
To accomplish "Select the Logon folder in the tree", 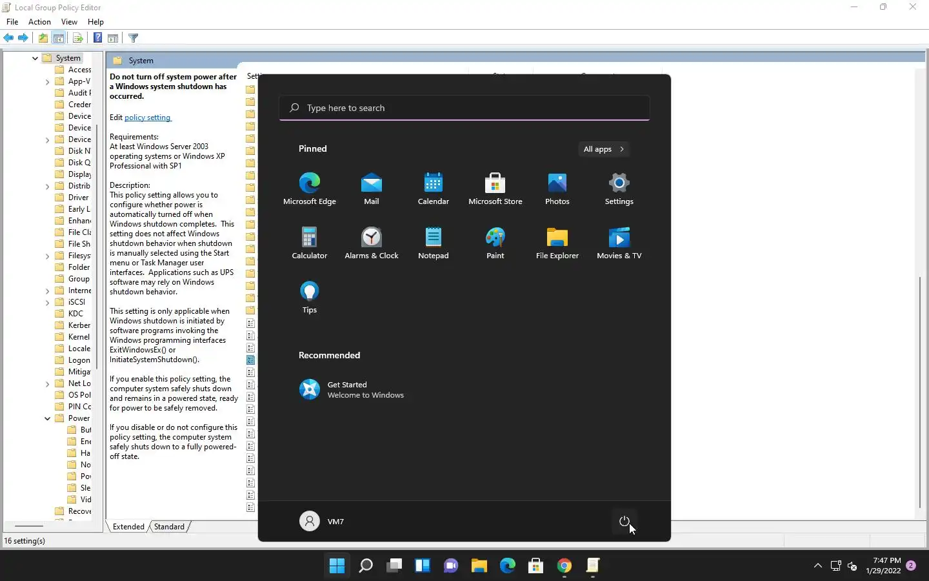I will [73, 360].
